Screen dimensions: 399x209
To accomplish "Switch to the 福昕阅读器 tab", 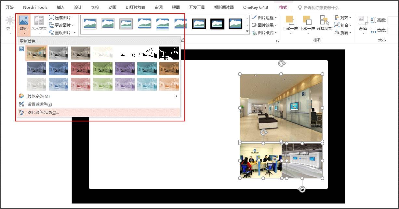I will (x=224, y=7).
